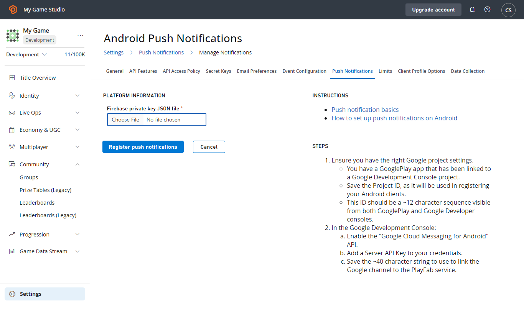Open the CS account avatar
524x320 pixels.
point(508,10)
